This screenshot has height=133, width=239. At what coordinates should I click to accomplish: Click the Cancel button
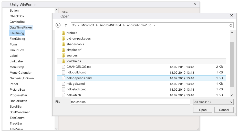click(224, 110)
